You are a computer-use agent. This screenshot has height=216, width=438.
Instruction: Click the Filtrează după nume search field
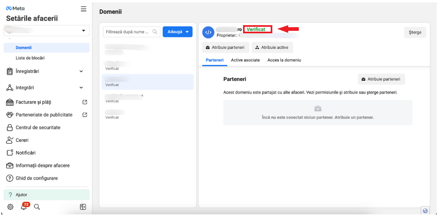pyautogui.click(x=128, y=32)
